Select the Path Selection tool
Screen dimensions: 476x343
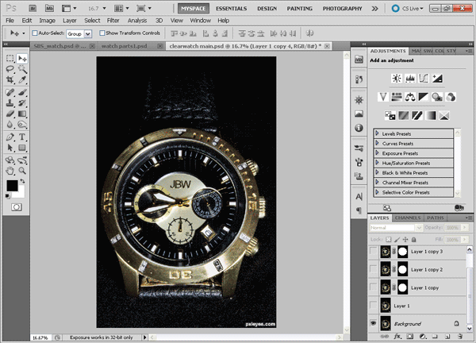coord(10,148)
